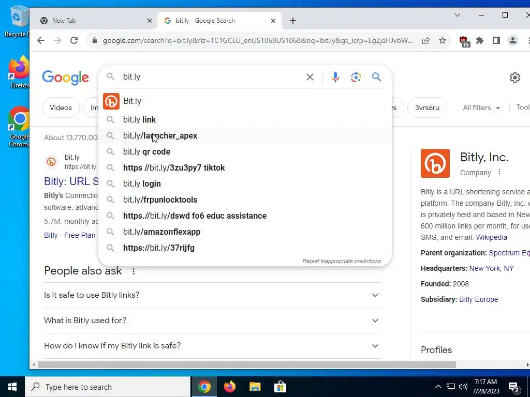The image size is (530, 397).
Task: Open Firefox from the taskbar
Action: [229, 387]
